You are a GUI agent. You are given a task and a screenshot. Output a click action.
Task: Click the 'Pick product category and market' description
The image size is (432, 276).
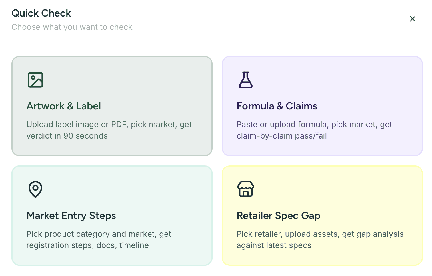[x=99, y=234]
